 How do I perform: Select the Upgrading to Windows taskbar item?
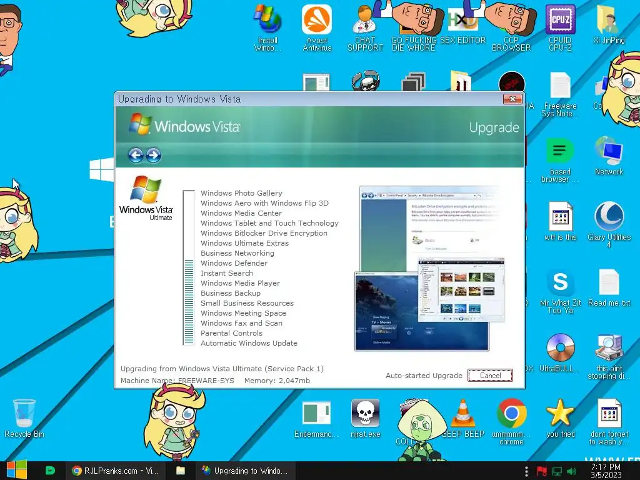coord(245,471)
